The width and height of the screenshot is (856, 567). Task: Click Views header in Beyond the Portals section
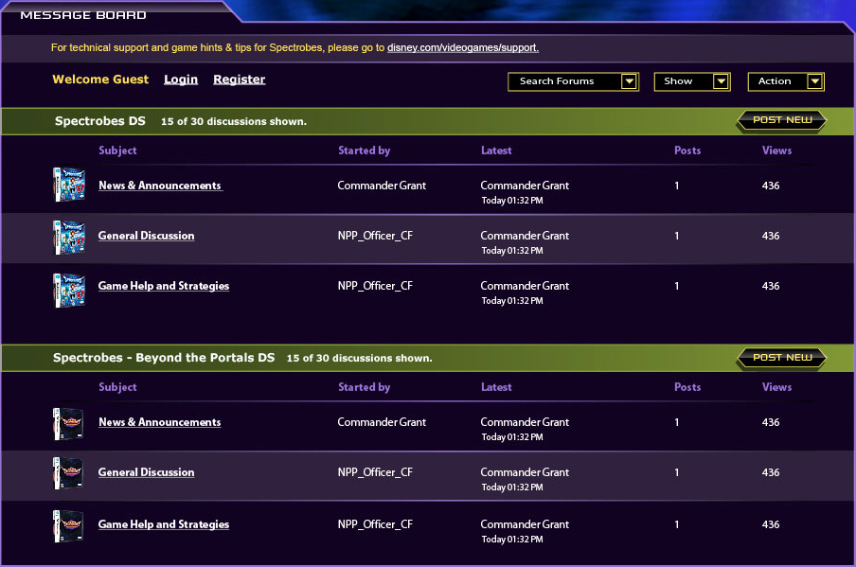776,387
